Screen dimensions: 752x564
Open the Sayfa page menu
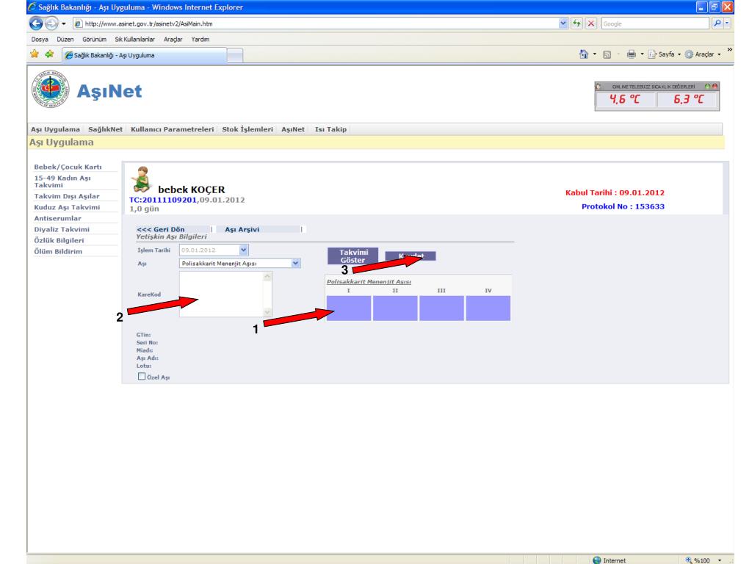pos(664,54)
